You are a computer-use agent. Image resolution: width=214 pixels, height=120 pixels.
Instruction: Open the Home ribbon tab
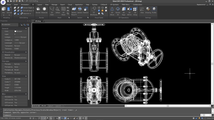pos(9,5)
